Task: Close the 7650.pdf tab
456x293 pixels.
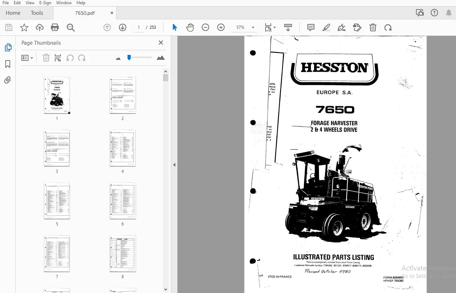Action: 112,13
